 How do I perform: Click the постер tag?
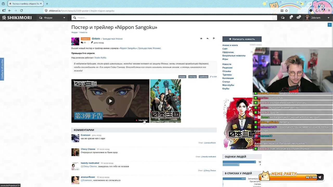tap(193, 77)
